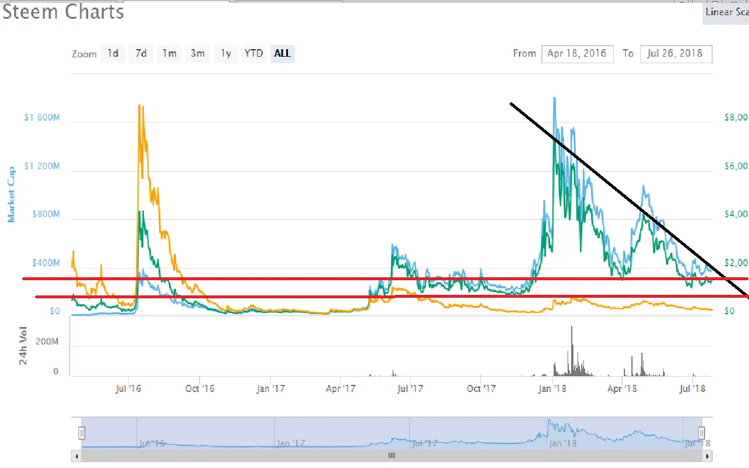This screenshot has height=468, width=749.
Task: Grab the left navigator range handle
Action: [82, 433]
